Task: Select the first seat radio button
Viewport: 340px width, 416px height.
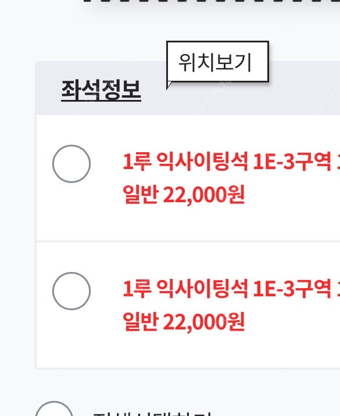Action: click(71, 164)
